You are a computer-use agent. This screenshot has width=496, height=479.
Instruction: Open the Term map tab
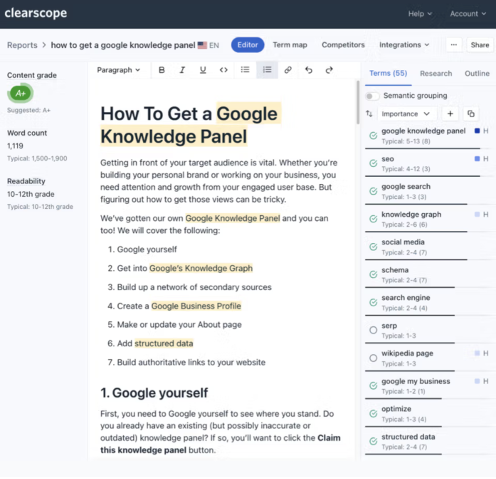tap(290, 45)
